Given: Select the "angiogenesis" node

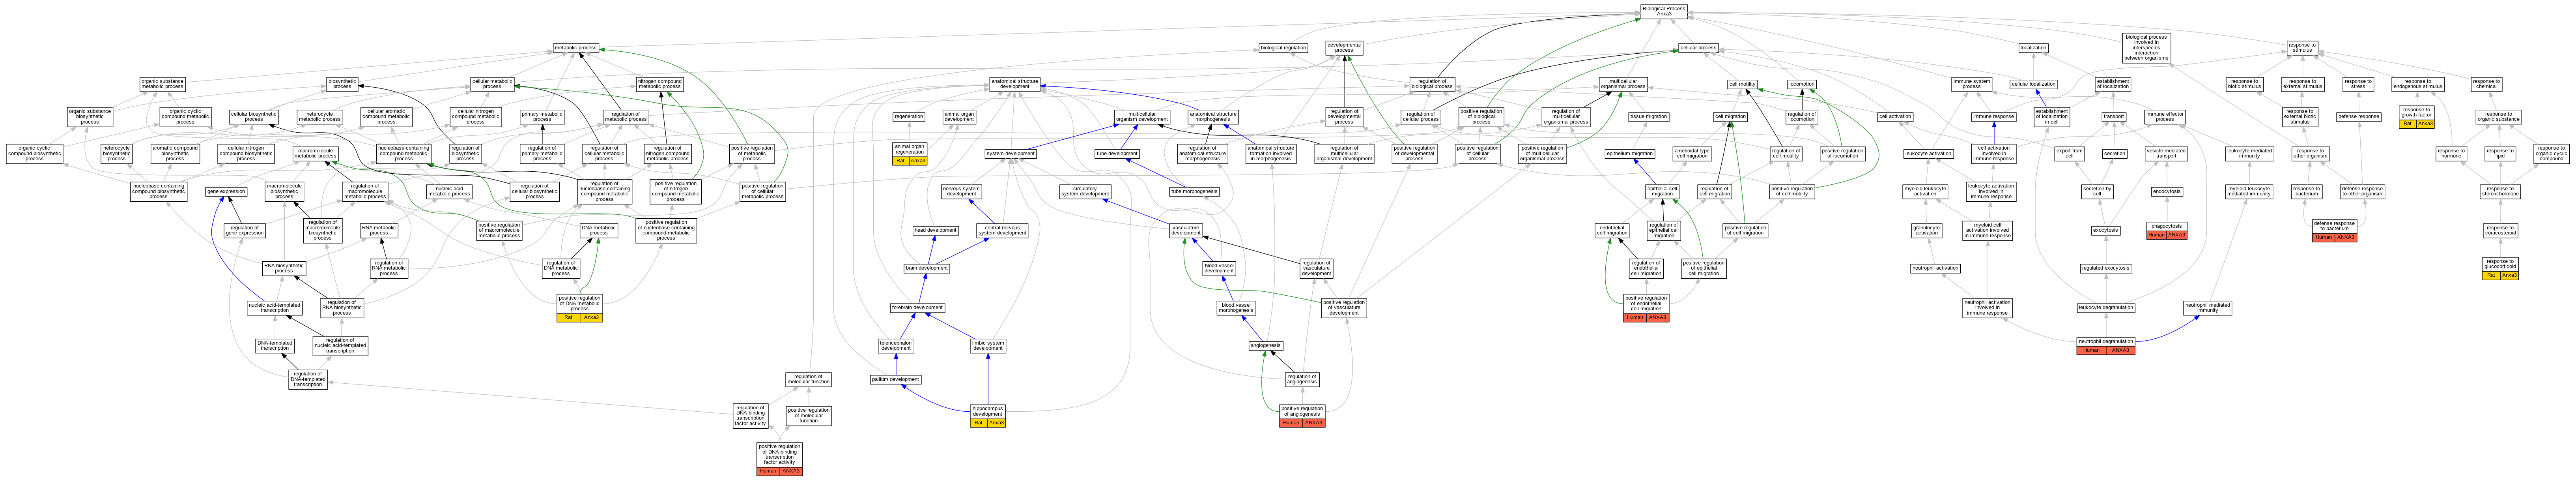Looking at the screenshot, I should pos(1266,346).
